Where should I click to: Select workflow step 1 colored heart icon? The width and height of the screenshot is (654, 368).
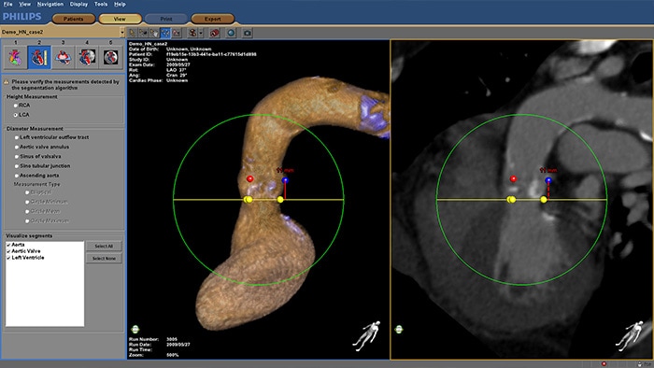pyautogui.click(x=16, y=57)
